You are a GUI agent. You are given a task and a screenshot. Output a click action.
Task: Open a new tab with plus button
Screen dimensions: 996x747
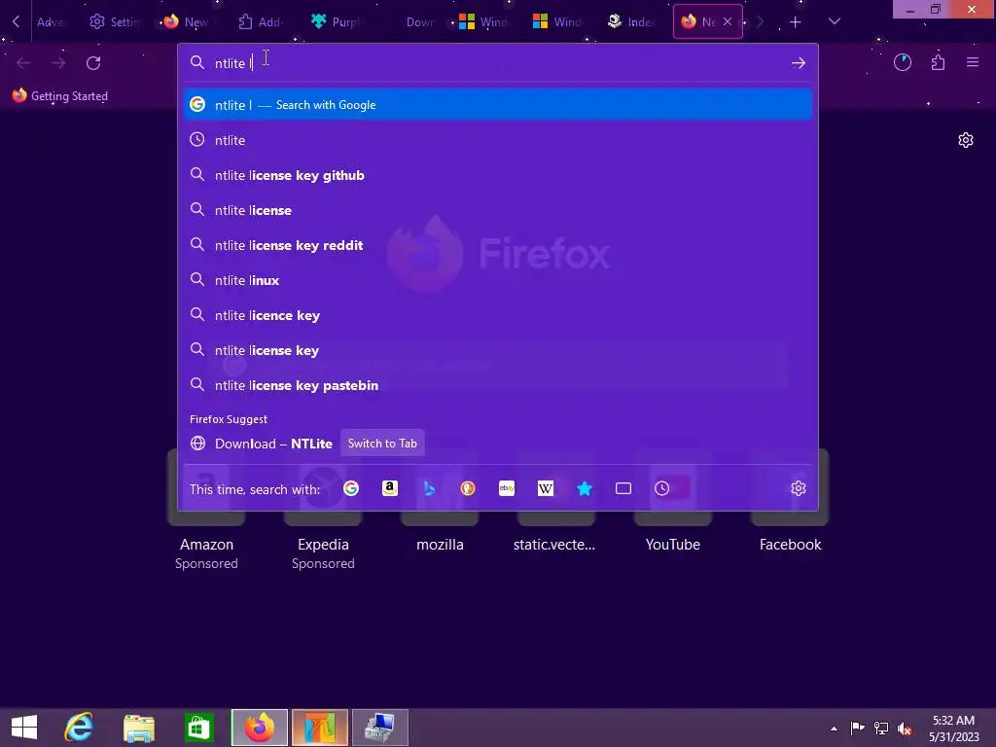coord(796,22)
